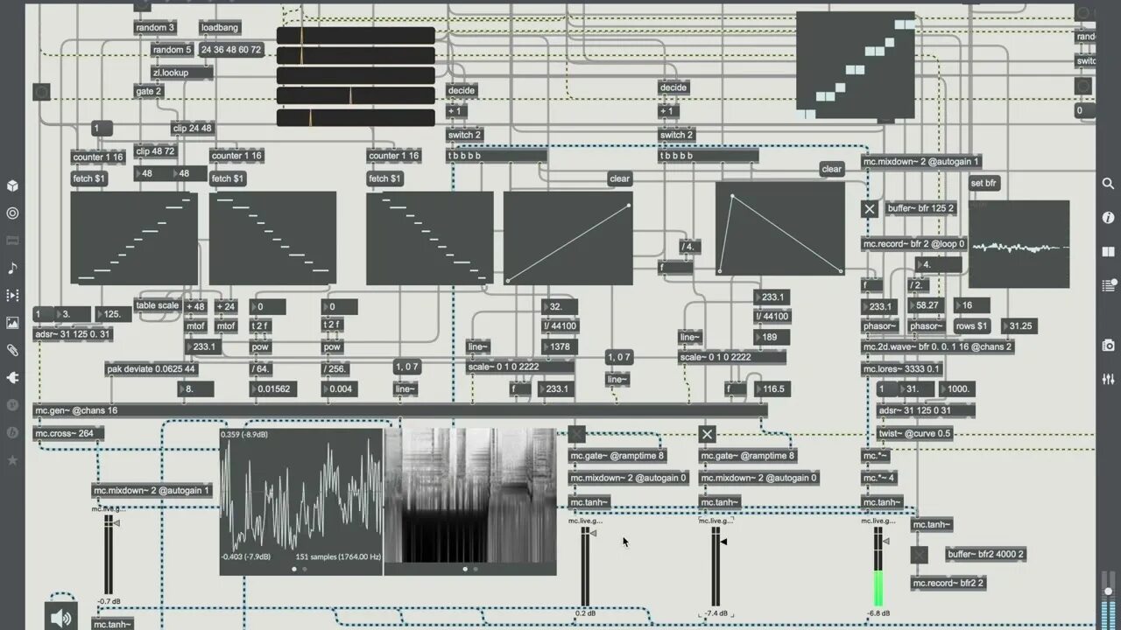The width and height of the screenshot is (1121, 630).
Task: Click the spectrogram display
Action: tap(470, 501)
